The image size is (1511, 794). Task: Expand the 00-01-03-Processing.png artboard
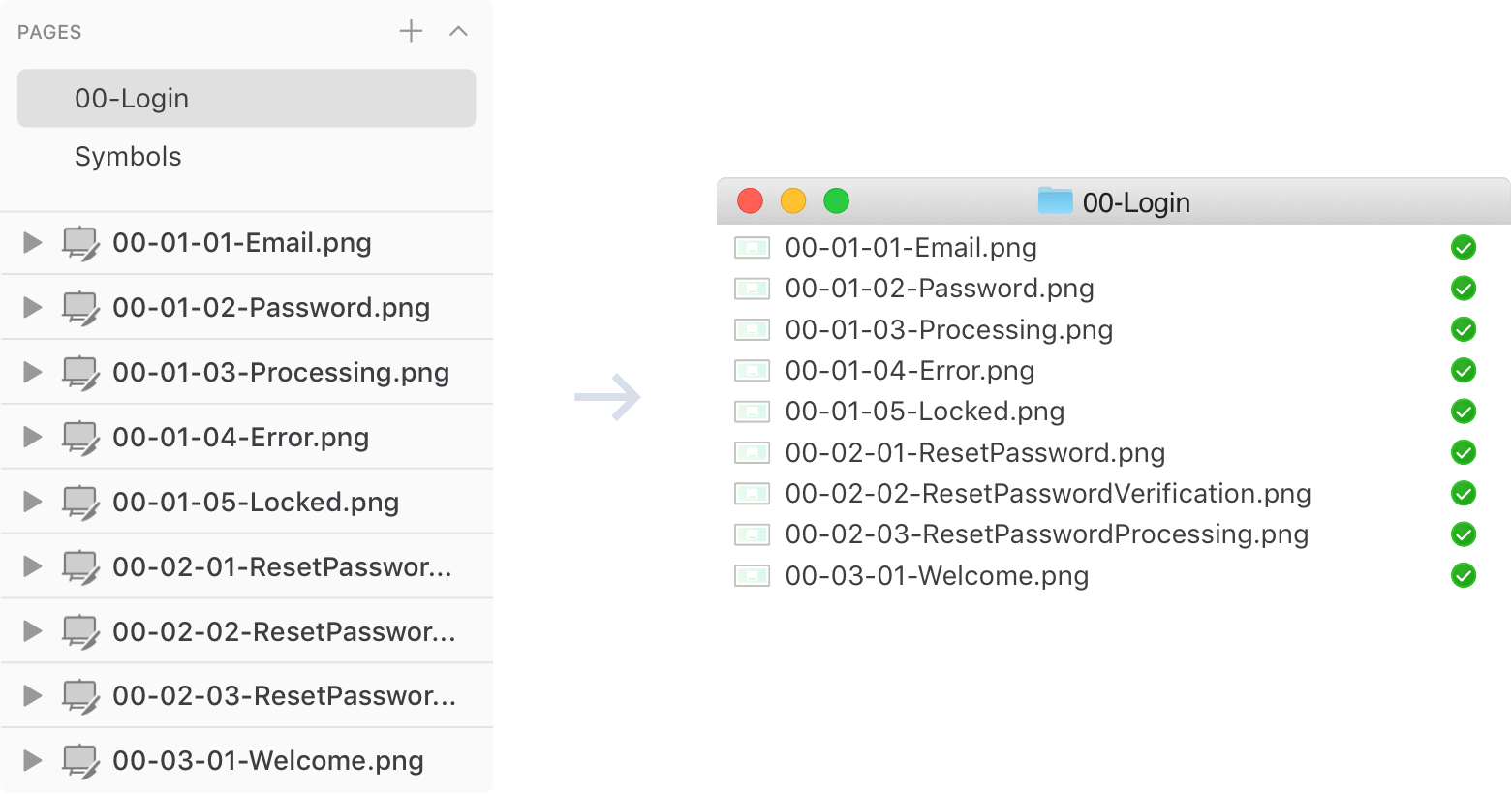[32, 372]
